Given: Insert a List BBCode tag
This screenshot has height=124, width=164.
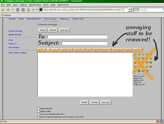Looking at the screenshot, I should click(x=70, y=50).
